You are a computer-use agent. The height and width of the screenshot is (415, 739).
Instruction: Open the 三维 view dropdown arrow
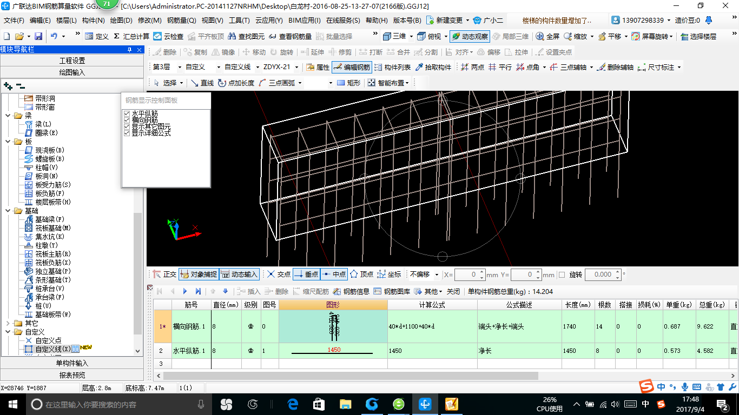coord(412,36)
